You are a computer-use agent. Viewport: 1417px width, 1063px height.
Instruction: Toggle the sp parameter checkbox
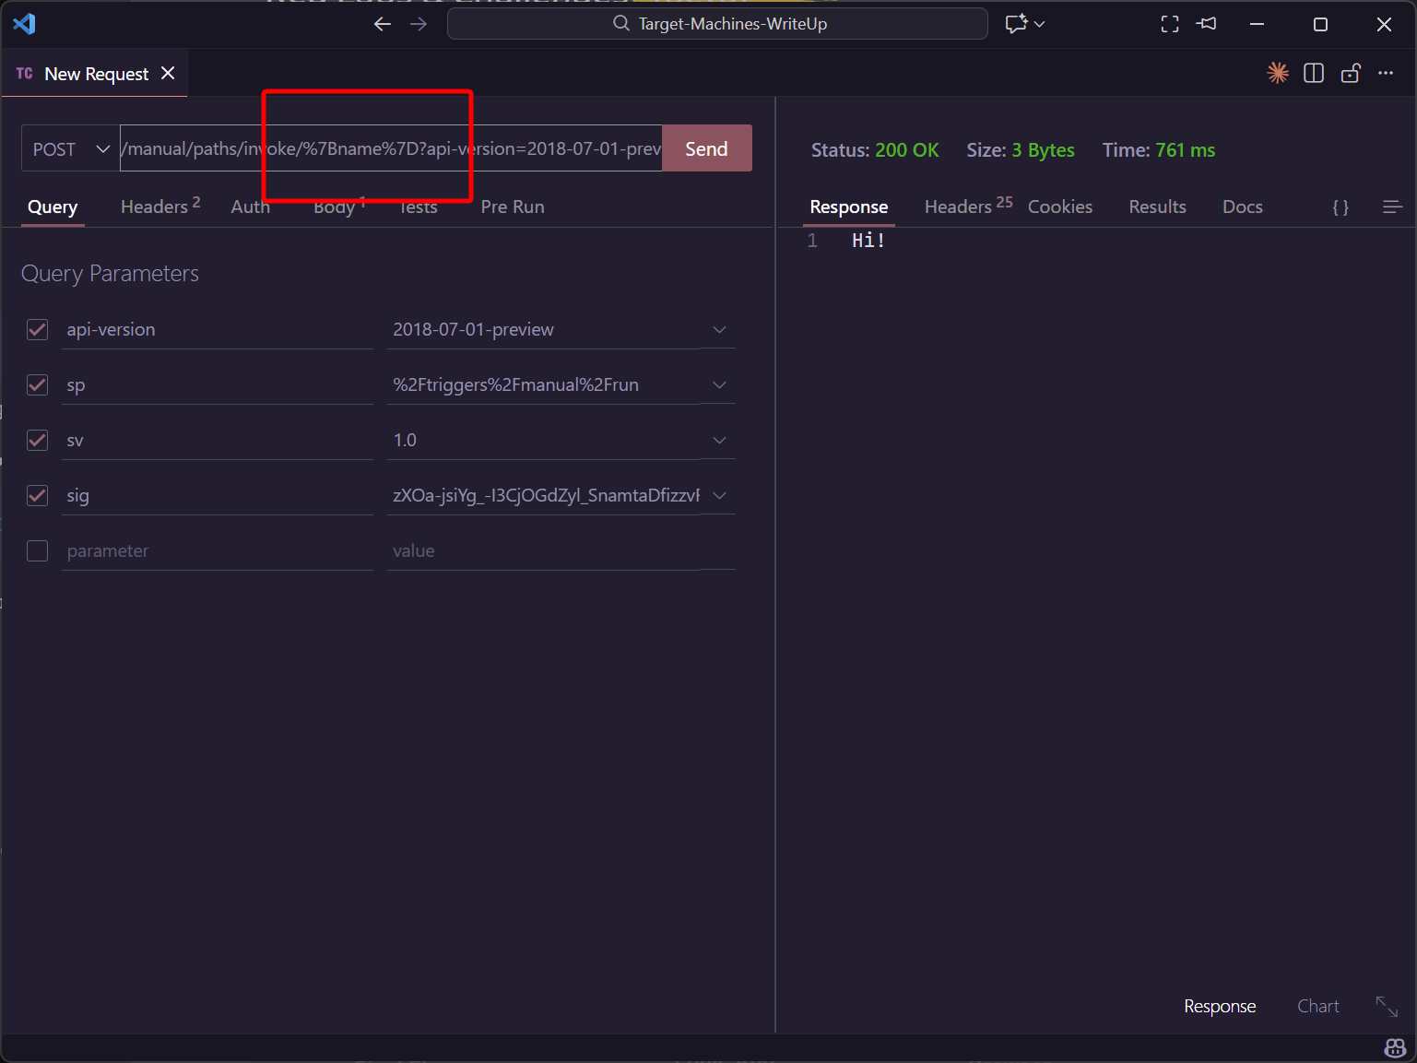click(38, 385)
